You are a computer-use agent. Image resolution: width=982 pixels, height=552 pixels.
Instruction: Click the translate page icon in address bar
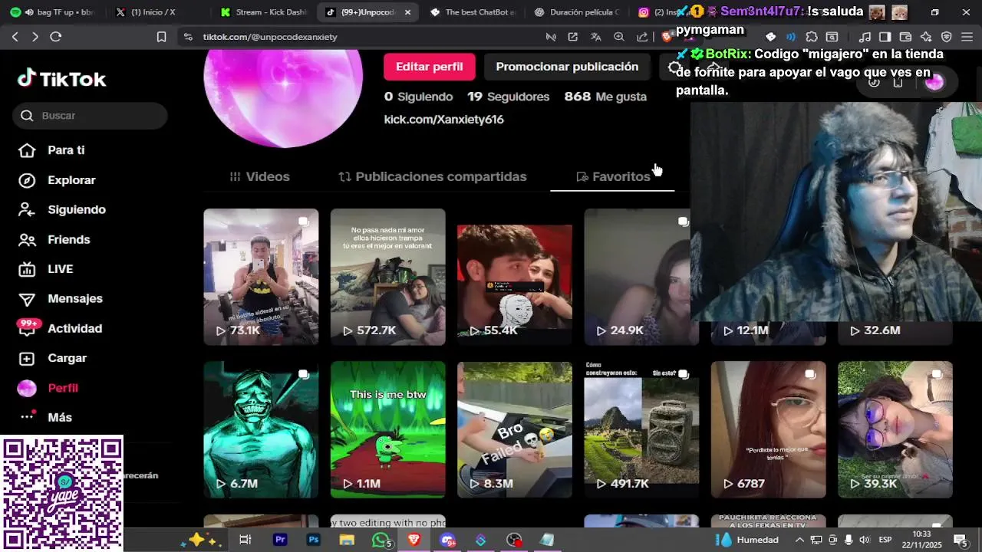[595, 37]
